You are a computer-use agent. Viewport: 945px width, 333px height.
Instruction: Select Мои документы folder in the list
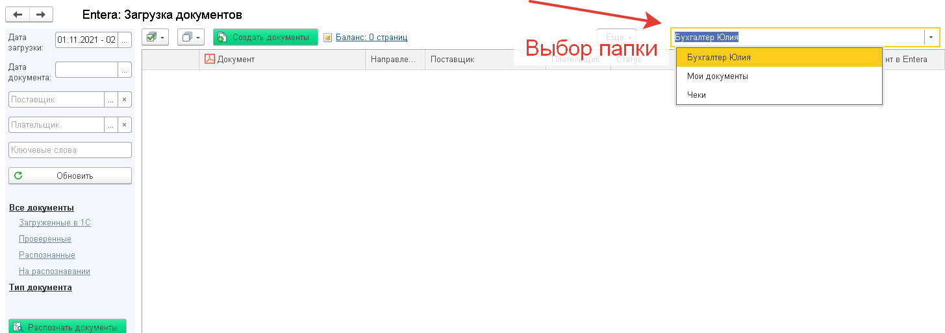tap(779, 76)
